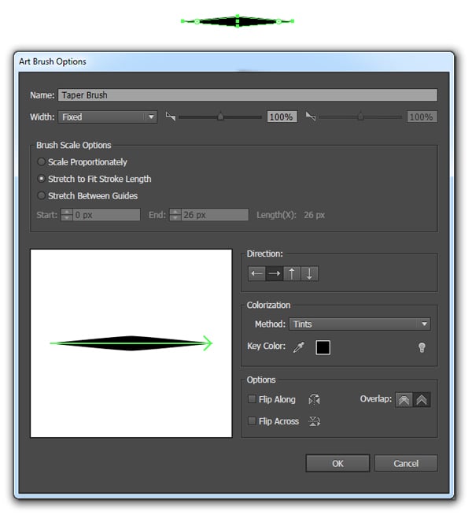Click the Flip Across illustration icon

pos(314,421)
